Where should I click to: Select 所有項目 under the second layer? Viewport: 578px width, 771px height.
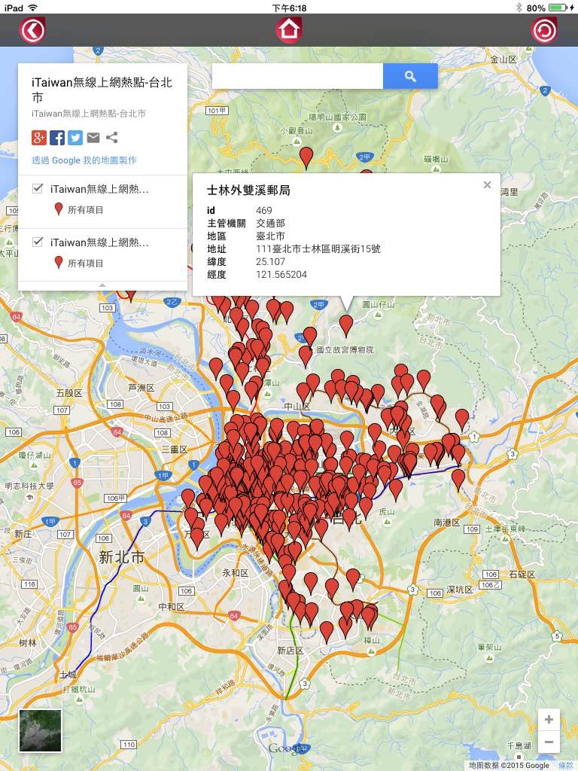click(86, 264)
